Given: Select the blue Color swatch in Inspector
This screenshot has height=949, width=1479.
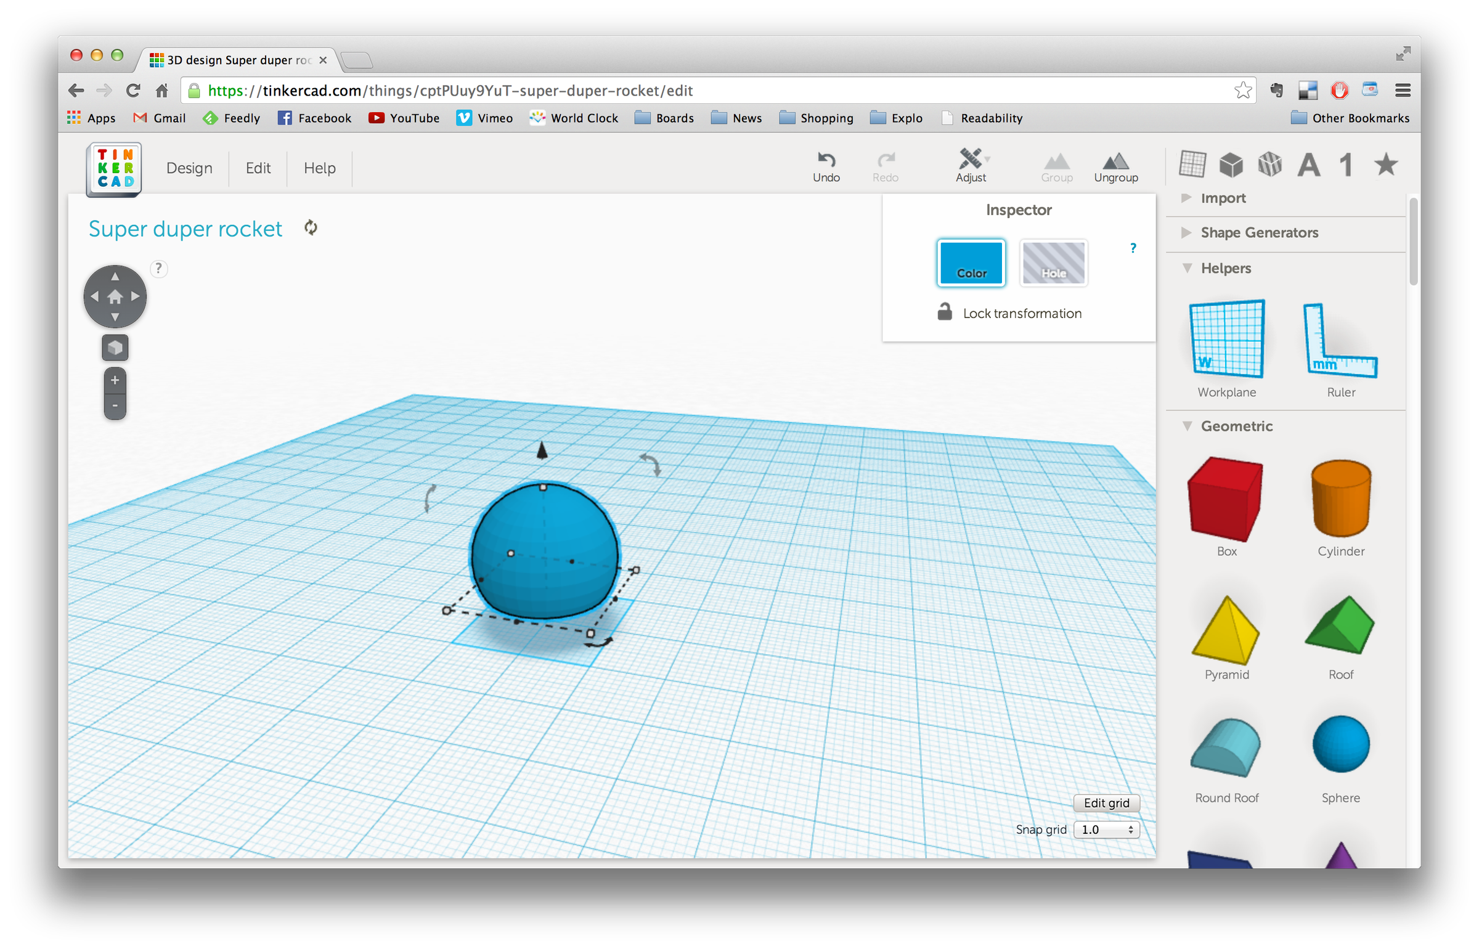Looking at the screenshot, I should pos(971,263).
